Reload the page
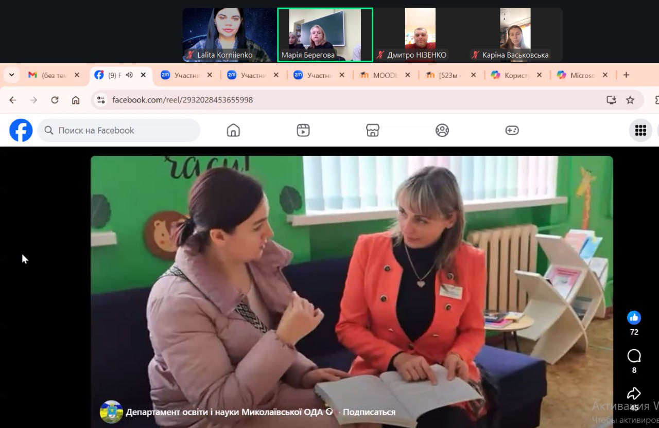The image size is (659, 428). point(55,100)
